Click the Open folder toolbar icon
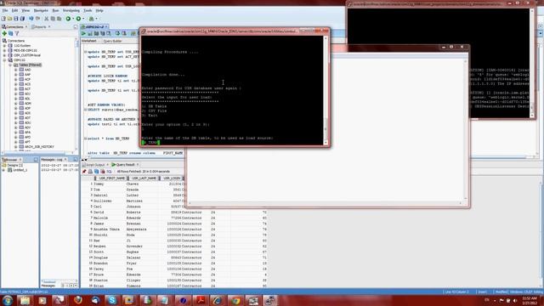Viewport: 544px width, 306px height. click(9, 19)
